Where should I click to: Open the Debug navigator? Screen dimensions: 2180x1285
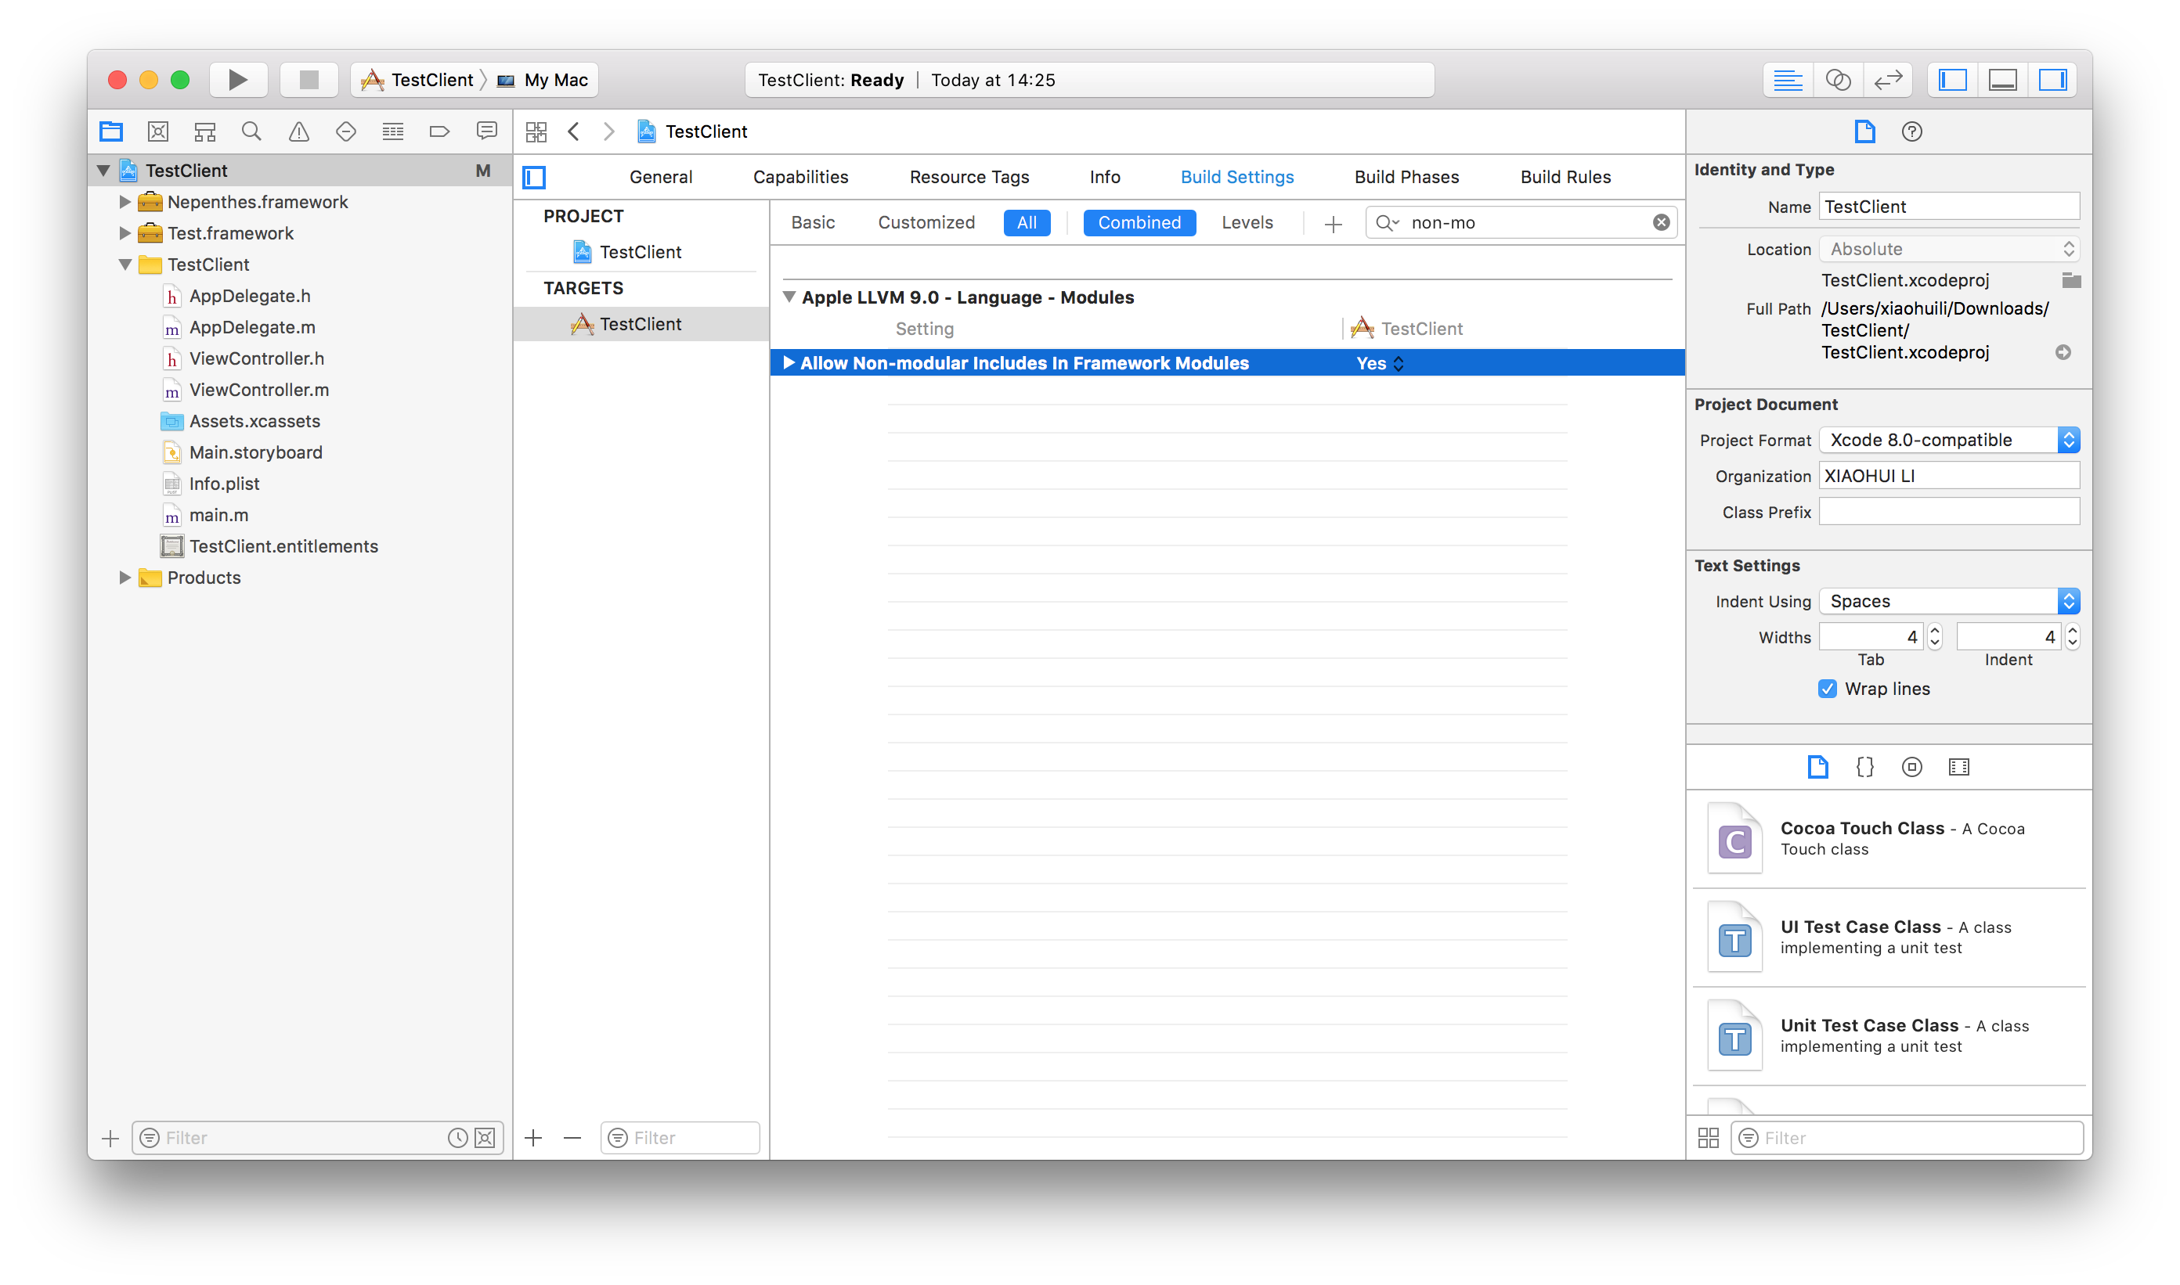[392, 131]
